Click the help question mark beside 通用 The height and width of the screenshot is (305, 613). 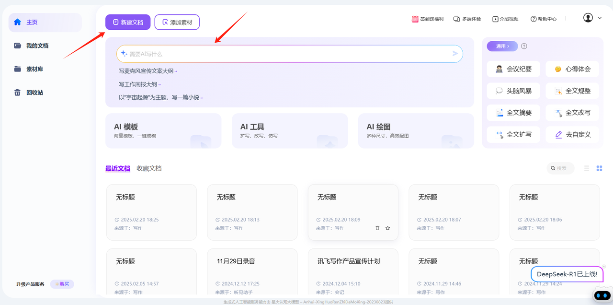coord(524,47)
